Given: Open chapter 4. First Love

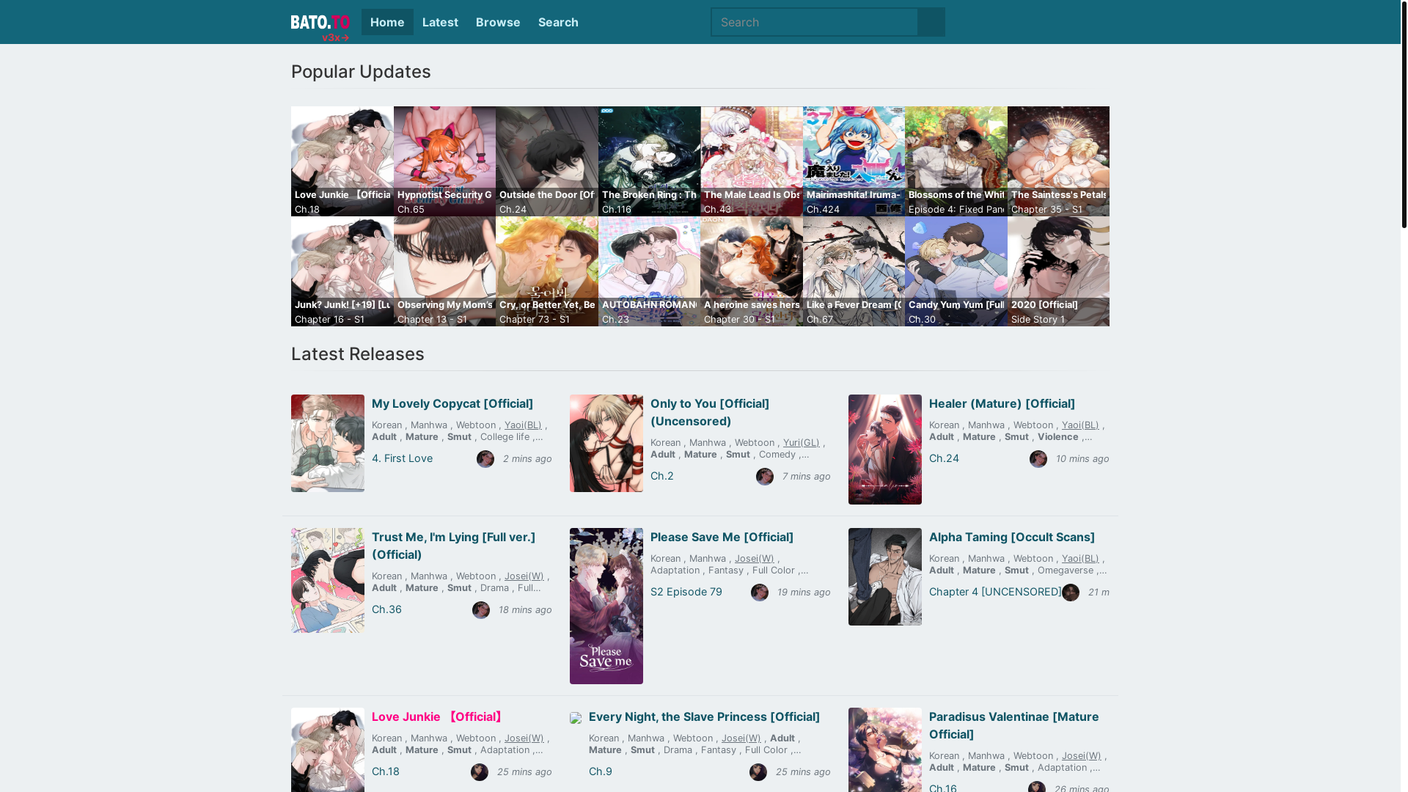Looking at the screenshot, I should (402, 458).
